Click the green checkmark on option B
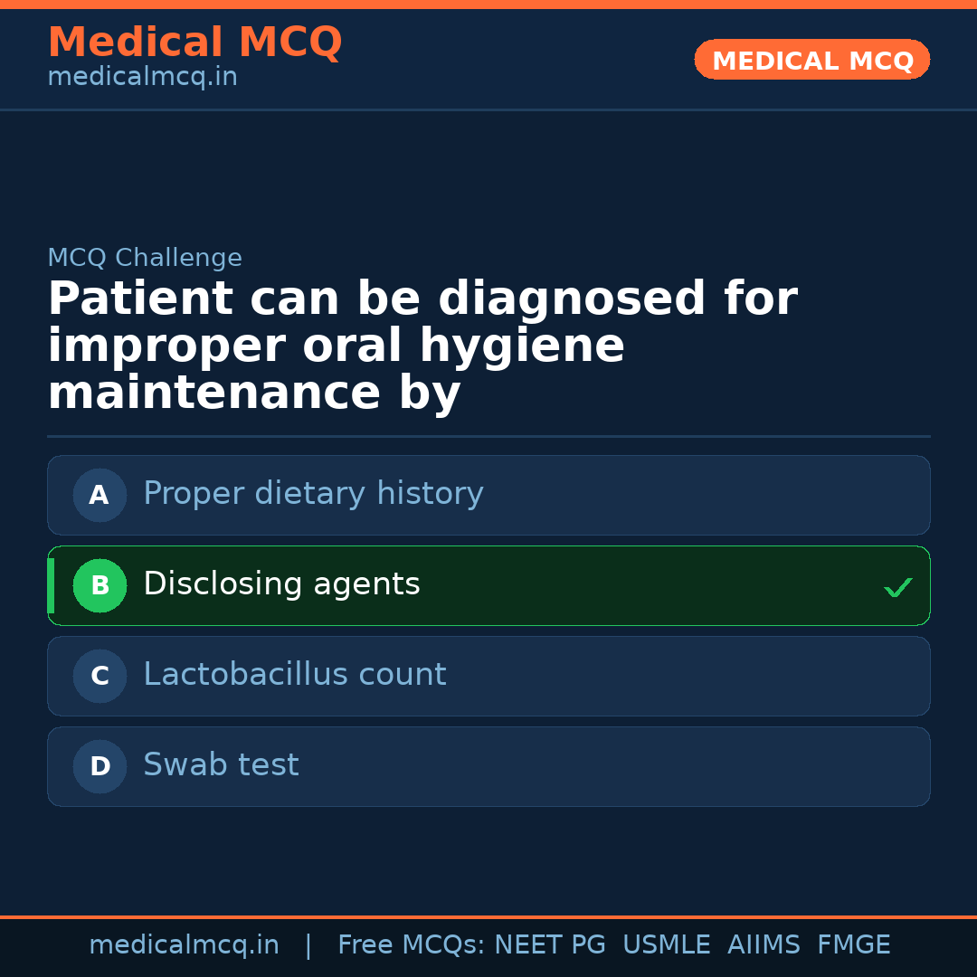 (897, 587)
